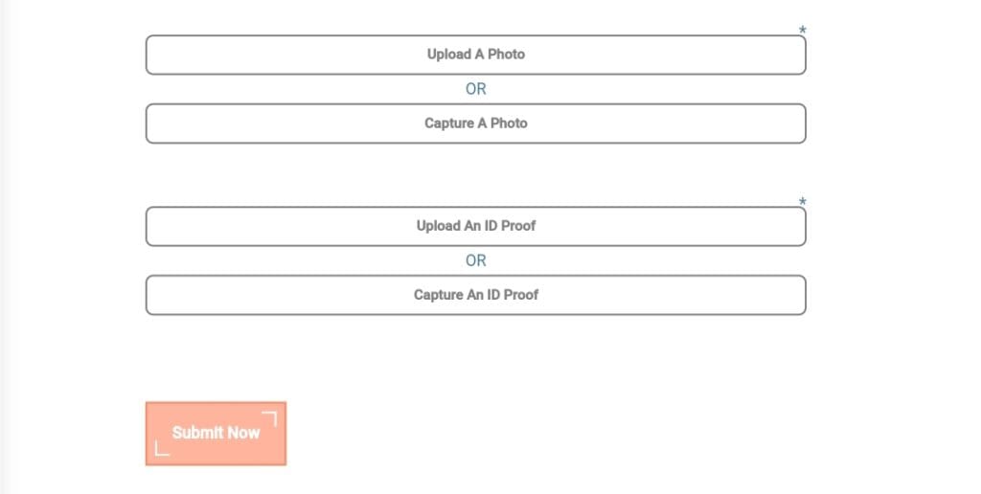The height and width of the screenshot is (494, 981).
Task: Click the "Capture An ID Proof" label text
Action: pyautogui.click(x=476, y=295)
